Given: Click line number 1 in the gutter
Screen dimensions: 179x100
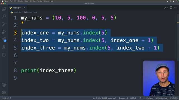Looking at the screenshot, I should (15, 18).
